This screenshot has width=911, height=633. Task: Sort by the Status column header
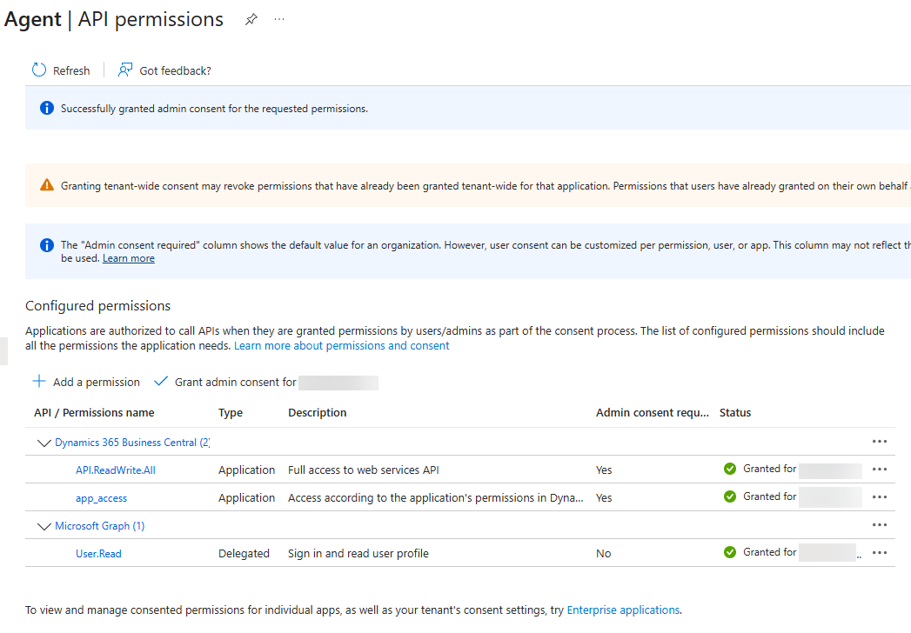tap(735, 413)
